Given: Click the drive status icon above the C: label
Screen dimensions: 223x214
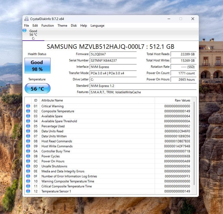Looking at the screenshot, I should [25, 31].
